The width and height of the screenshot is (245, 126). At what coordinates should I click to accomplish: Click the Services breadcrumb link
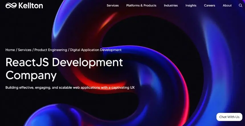point(25,50)
